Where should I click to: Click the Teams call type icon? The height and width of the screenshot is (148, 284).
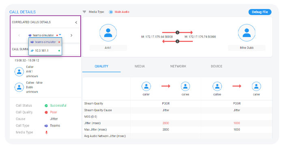46,126
